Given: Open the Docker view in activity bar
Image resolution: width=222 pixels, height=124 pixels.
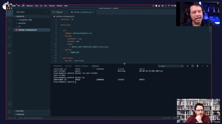Looking at the screenshot, I should click(x=10, y=53).
